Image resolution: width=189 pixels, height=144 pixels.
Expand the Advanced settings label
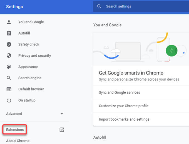[14, 114]
